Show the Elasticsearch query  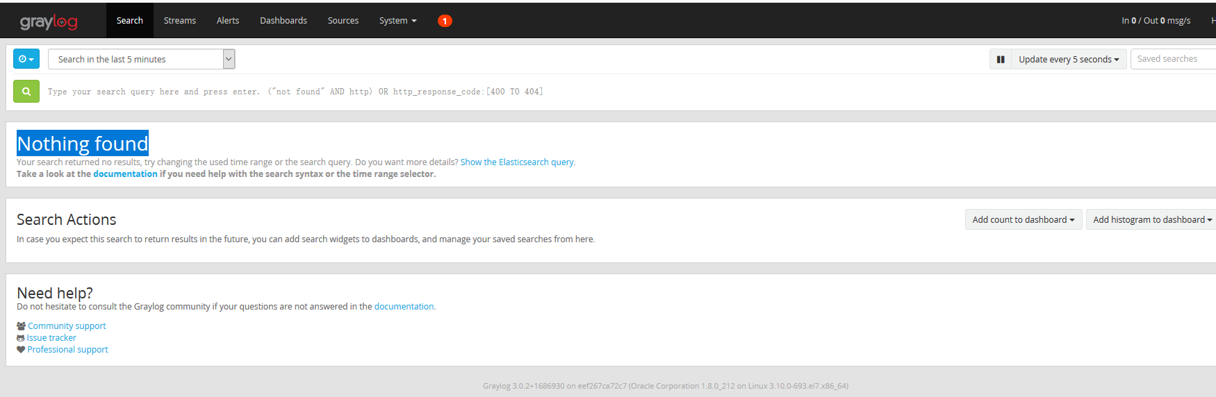coord(517,162)
